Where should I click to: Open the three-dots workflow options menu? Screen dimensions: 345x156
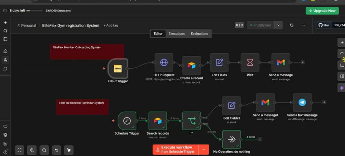click(x=303, y=25)
